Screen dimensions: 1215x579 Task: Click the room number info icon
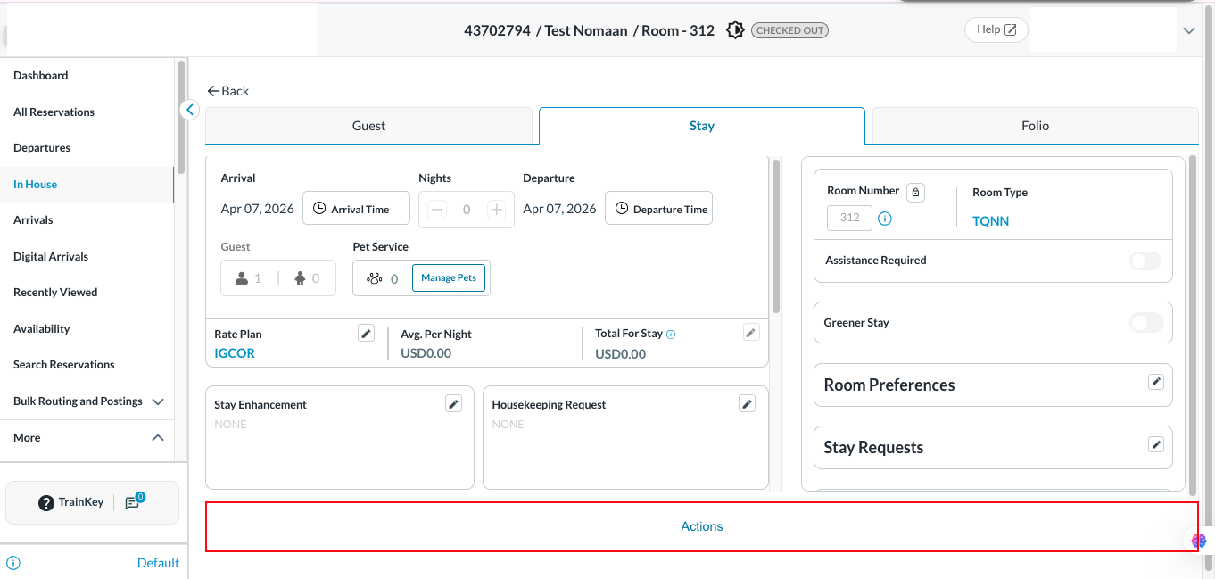pos(885,219)
